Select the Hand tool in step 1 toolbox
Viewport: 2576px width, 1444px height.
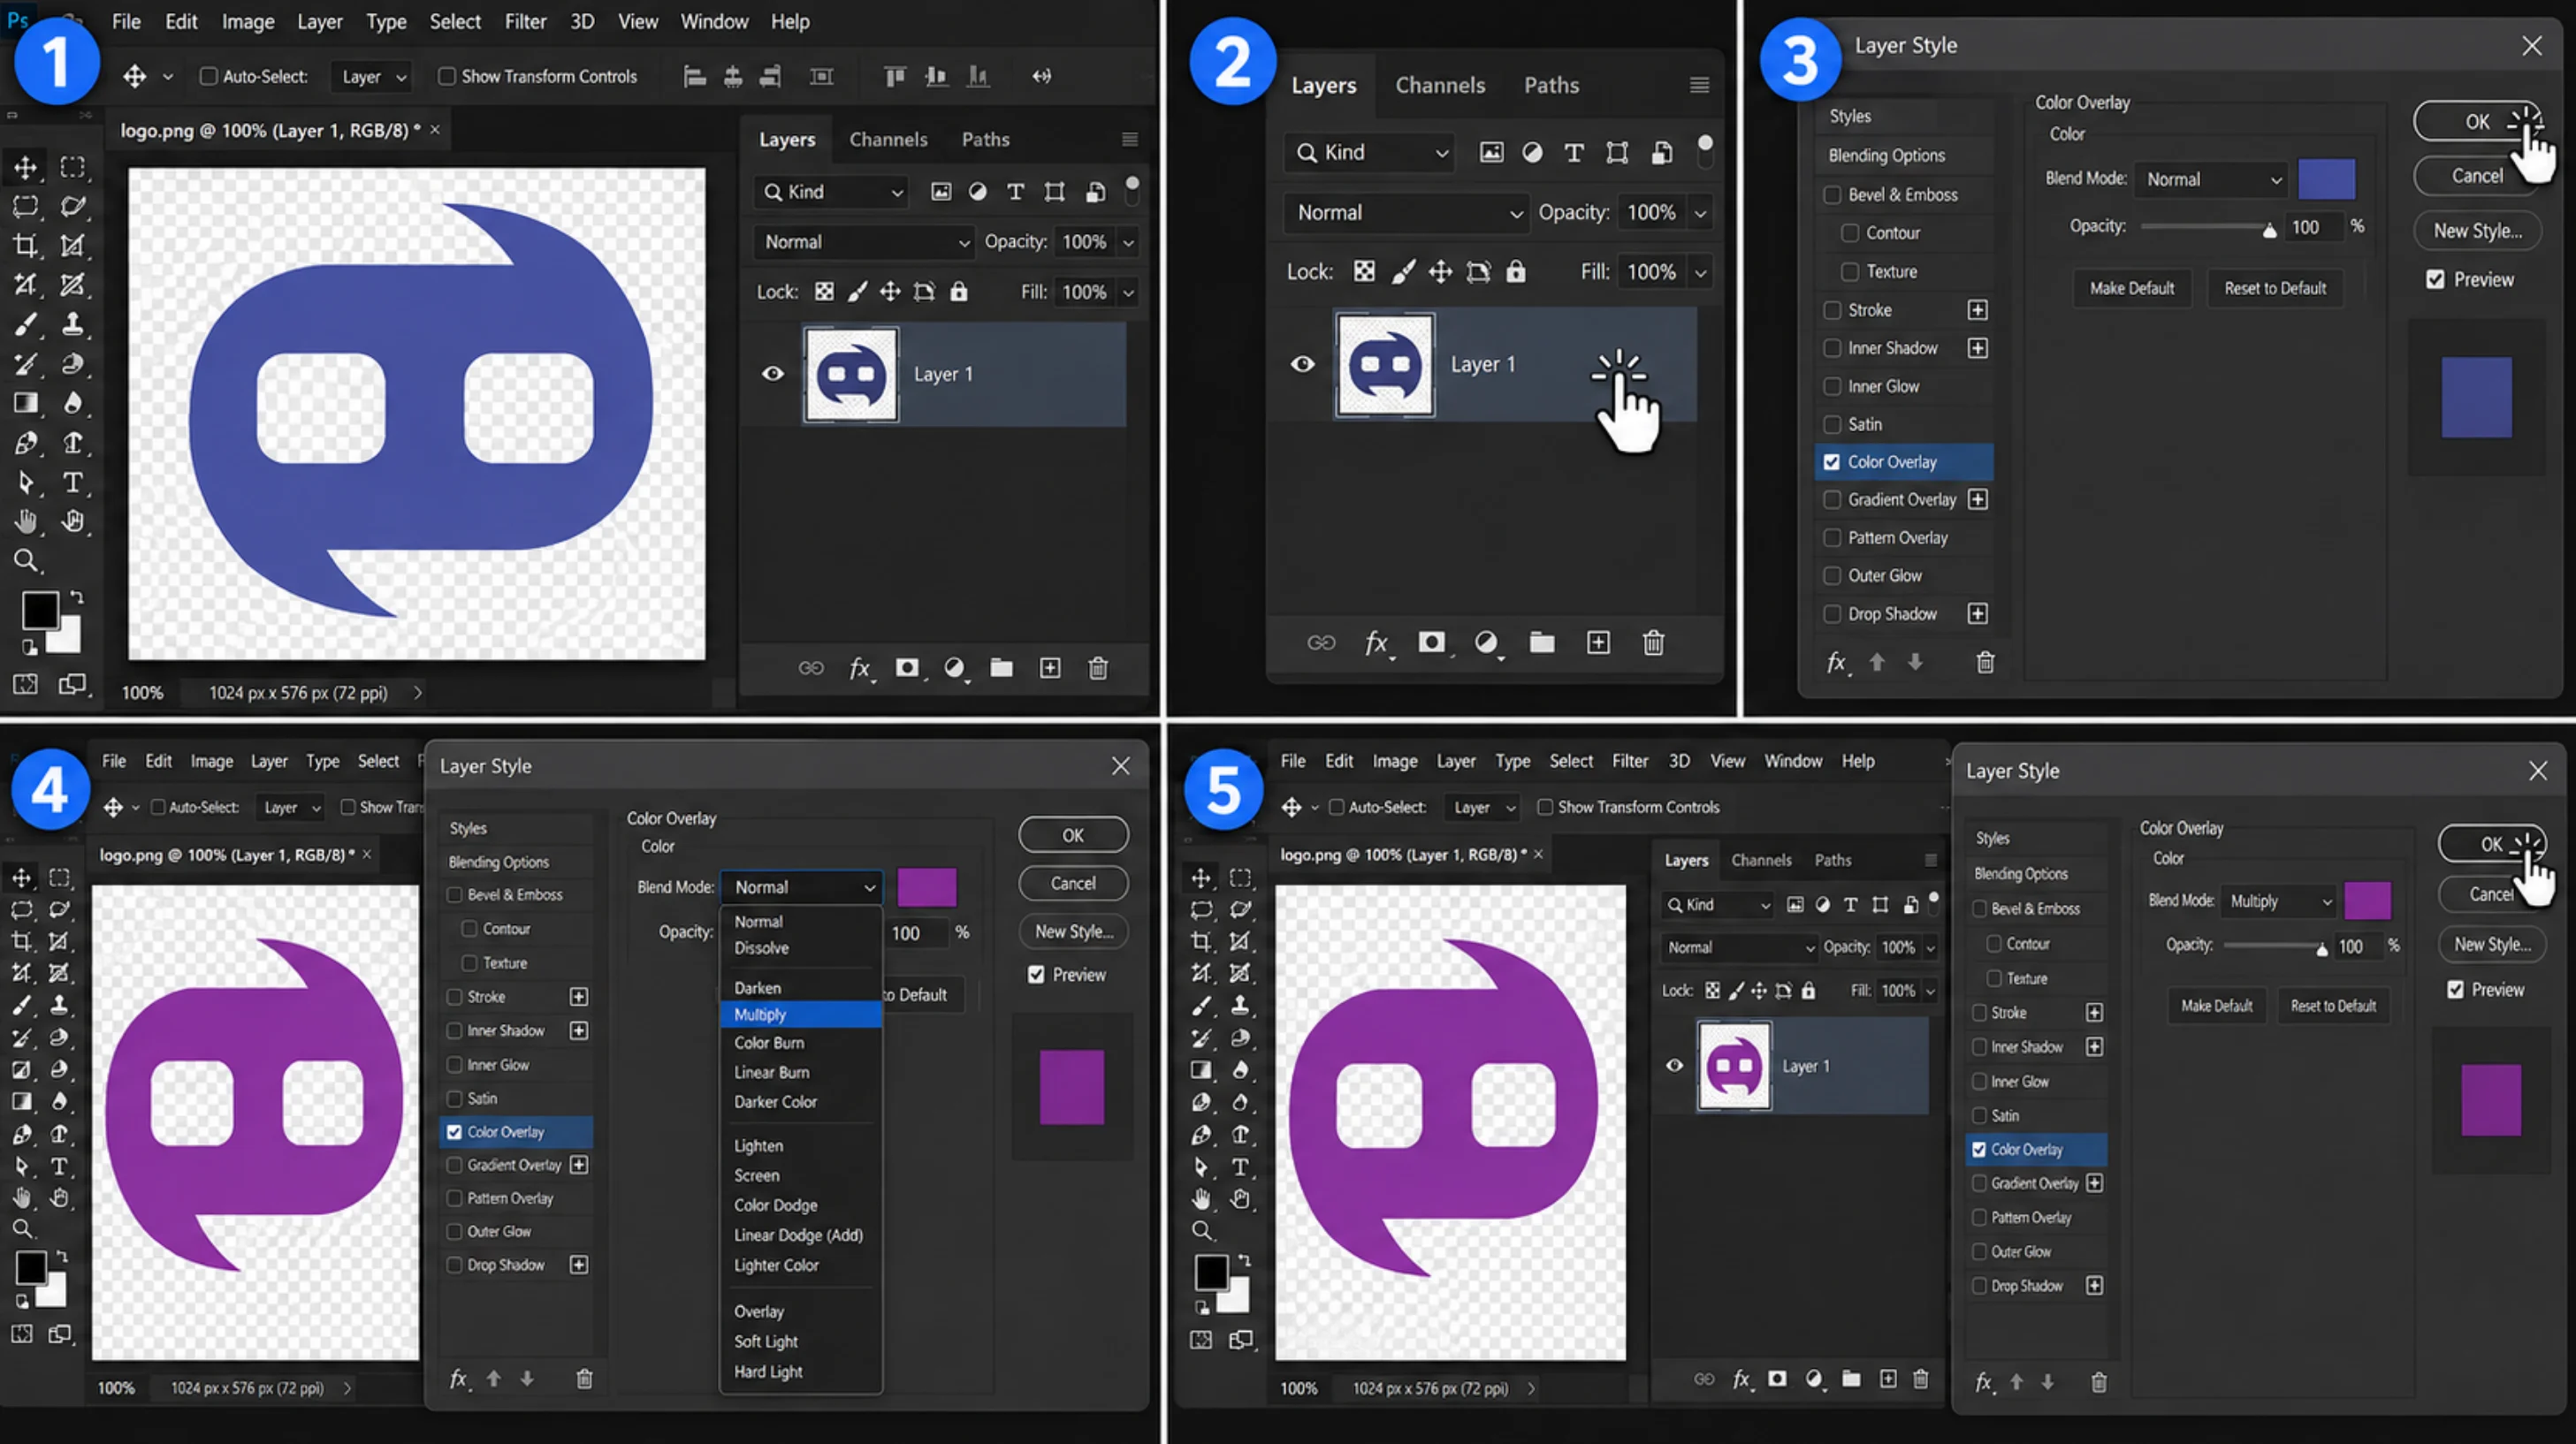pos(25,521)
